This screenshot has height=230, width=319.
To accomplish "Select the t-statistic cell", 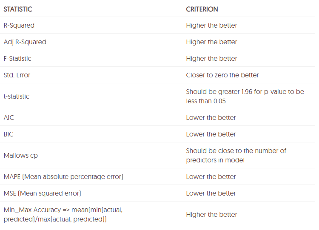I will tap(17, 97).
